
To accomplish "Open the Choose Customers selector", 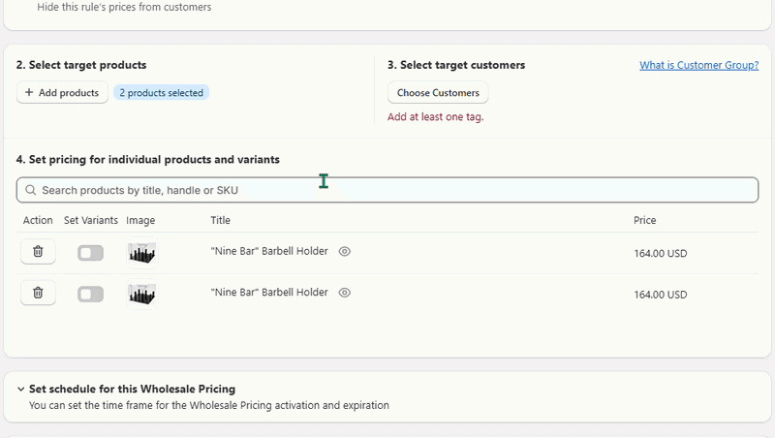I will [438, 92].
